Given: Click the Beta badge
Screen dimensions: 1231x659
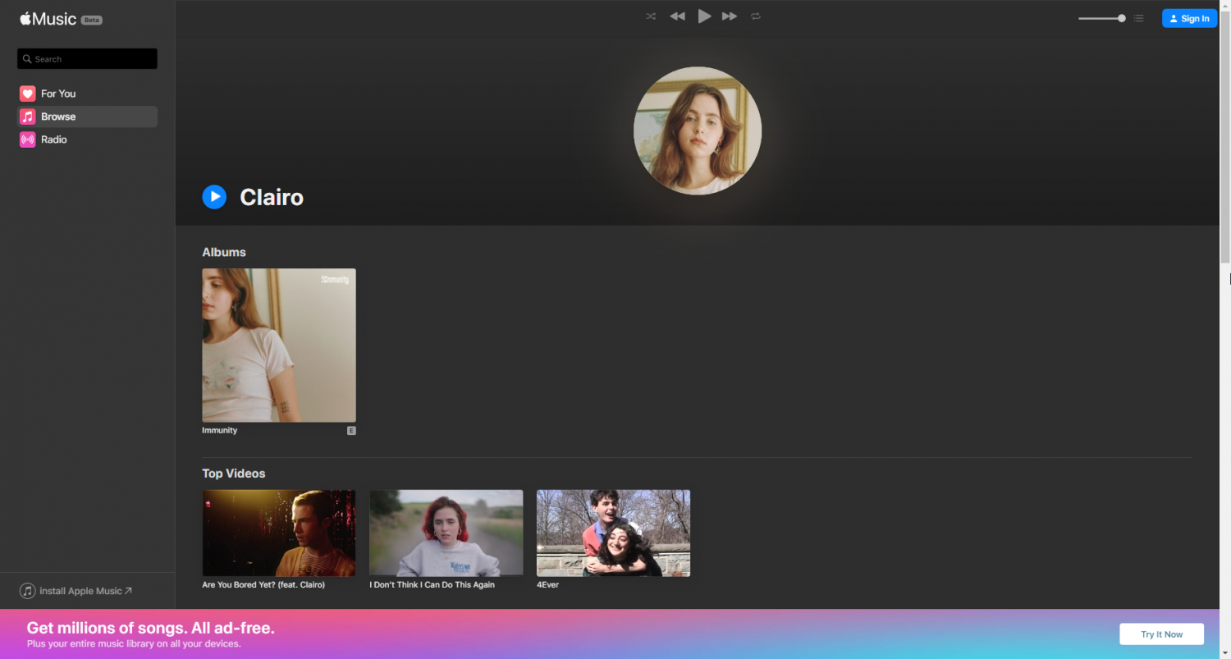Looking at the screenshot, I should (92, 20).
